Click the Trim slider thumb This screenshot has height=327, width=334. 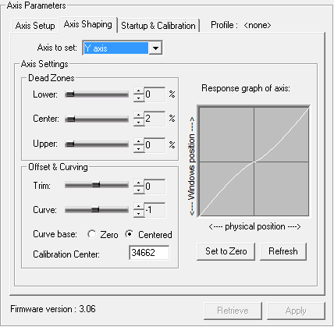(x=96, y=185)
